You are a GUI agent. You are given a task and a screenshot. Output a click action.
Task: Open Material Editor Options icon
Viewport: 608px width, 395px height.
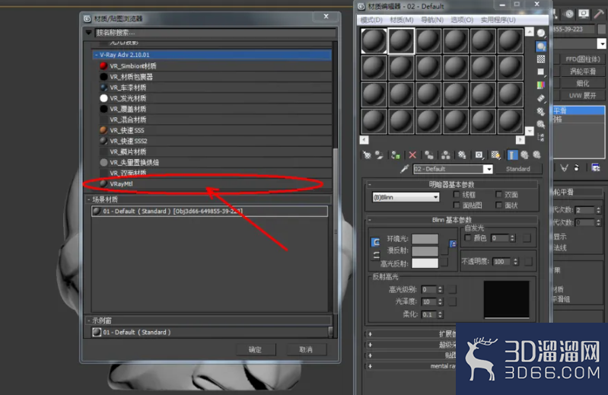541,111
